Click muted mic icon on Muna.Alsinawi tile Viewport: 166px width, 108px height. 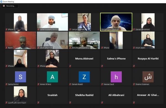[70, 66]
